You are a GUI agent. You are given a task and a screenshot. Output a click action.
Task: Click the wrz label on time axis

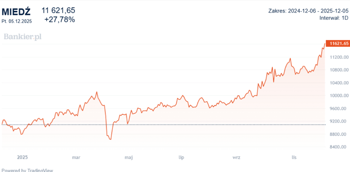pos(237,157)
